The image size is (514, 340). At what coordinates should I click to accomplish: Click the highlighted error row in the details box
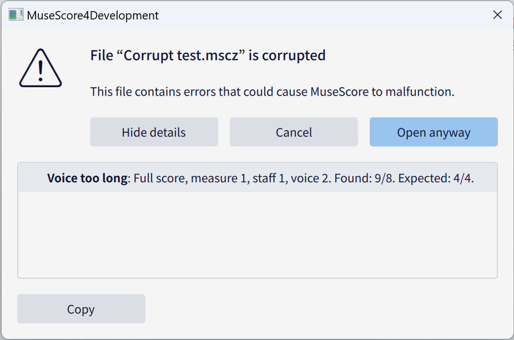pos(257,178)
